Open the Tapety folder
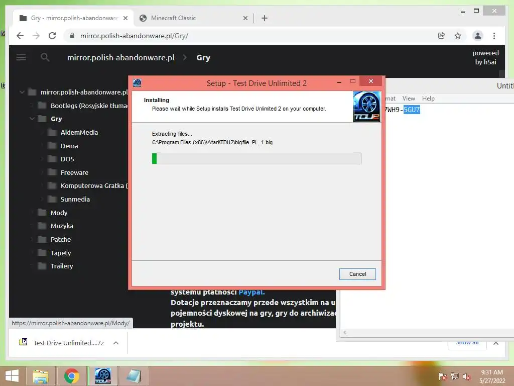Viewport: 514px width, 386px height. [61, 253]
